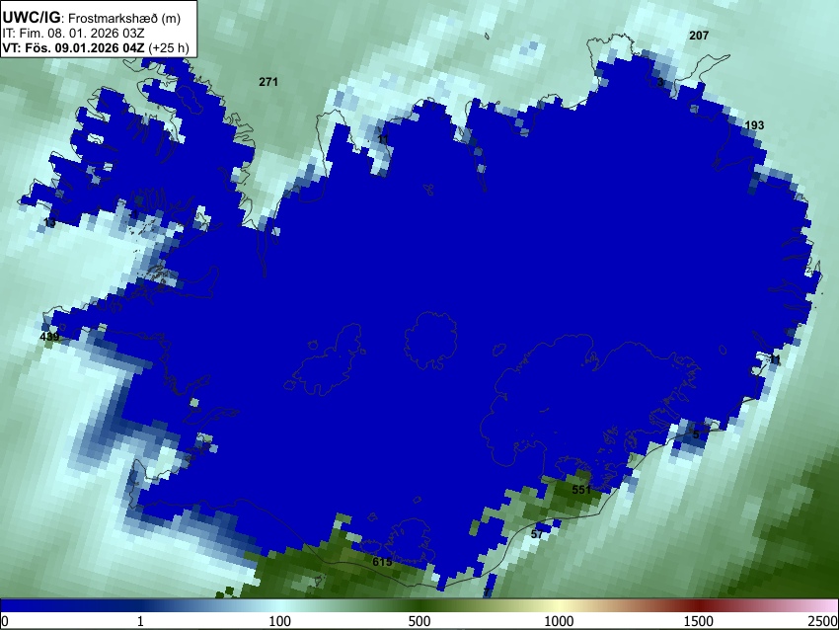This screenshot has width=839, height=630.
Task: Click the 207 value label on the map
Action: click(x=699, y=36)
